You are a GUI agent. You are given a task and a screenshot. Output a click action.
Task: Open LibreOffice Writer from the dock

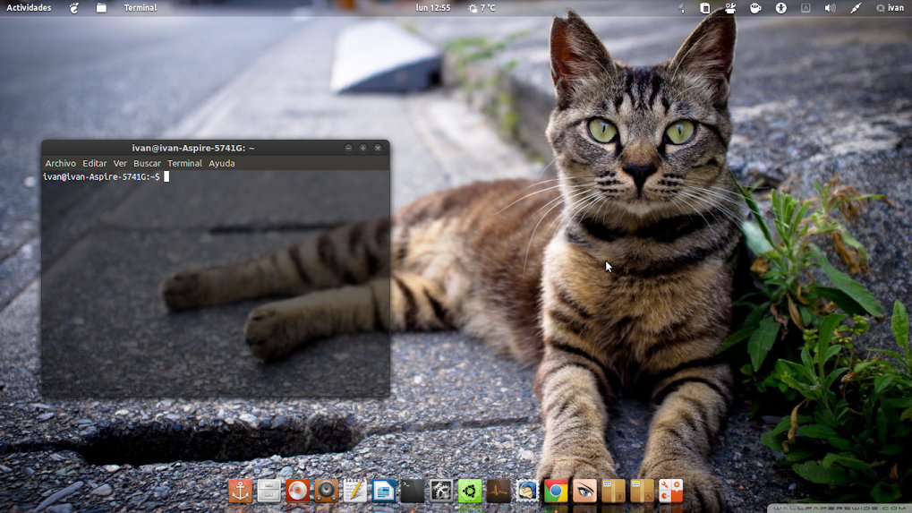pyautogui.click(x=384, y=491)
